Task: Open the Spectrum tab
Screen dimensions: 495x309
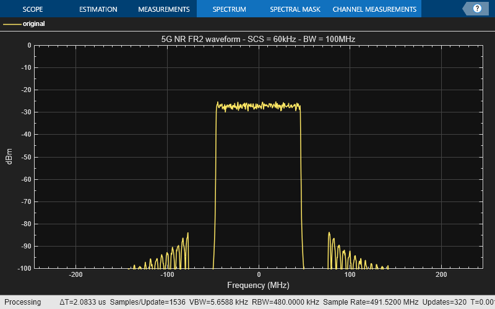Action: tap(229, 9)
